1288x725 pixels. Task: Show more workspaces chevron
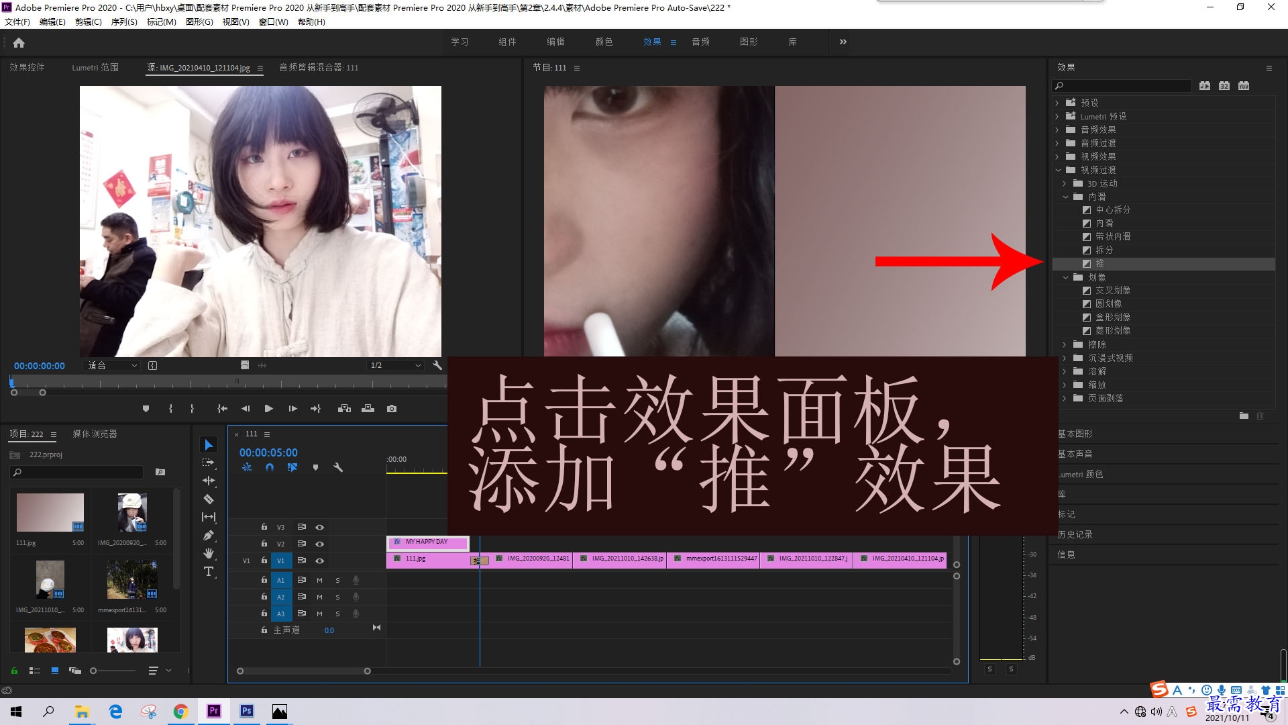pos(843,42)
